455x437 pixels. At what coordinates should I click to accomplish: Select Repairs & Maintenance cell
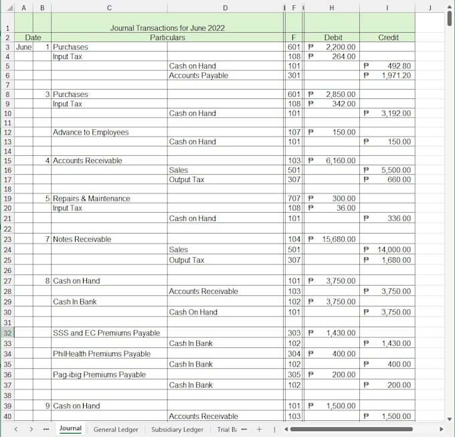pos(109,199)
